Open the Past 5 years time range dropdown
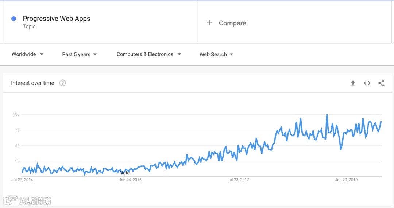The image size is (394, 208). click(80, 54)
